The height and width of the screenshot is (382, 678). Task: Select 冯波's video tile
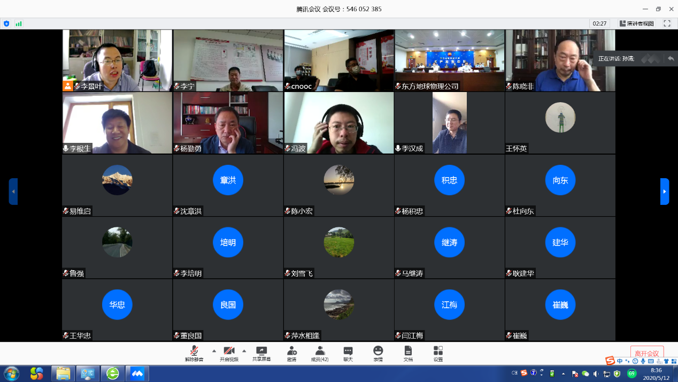coord(338,123)
